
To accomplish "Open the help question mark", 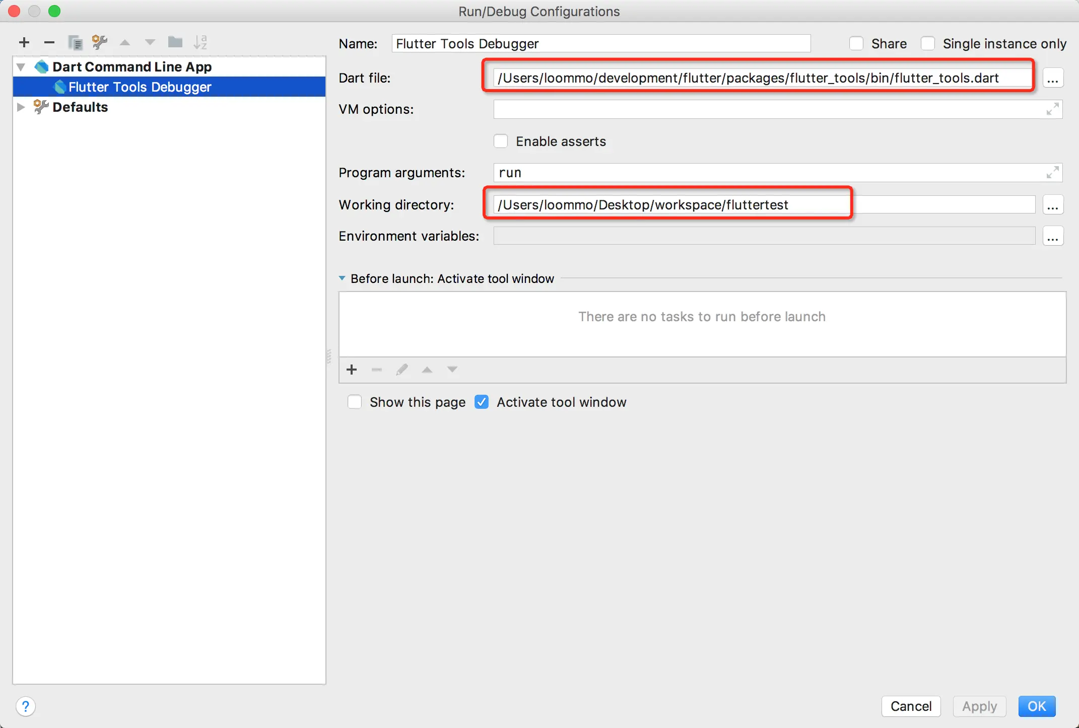I will point(26,706).
